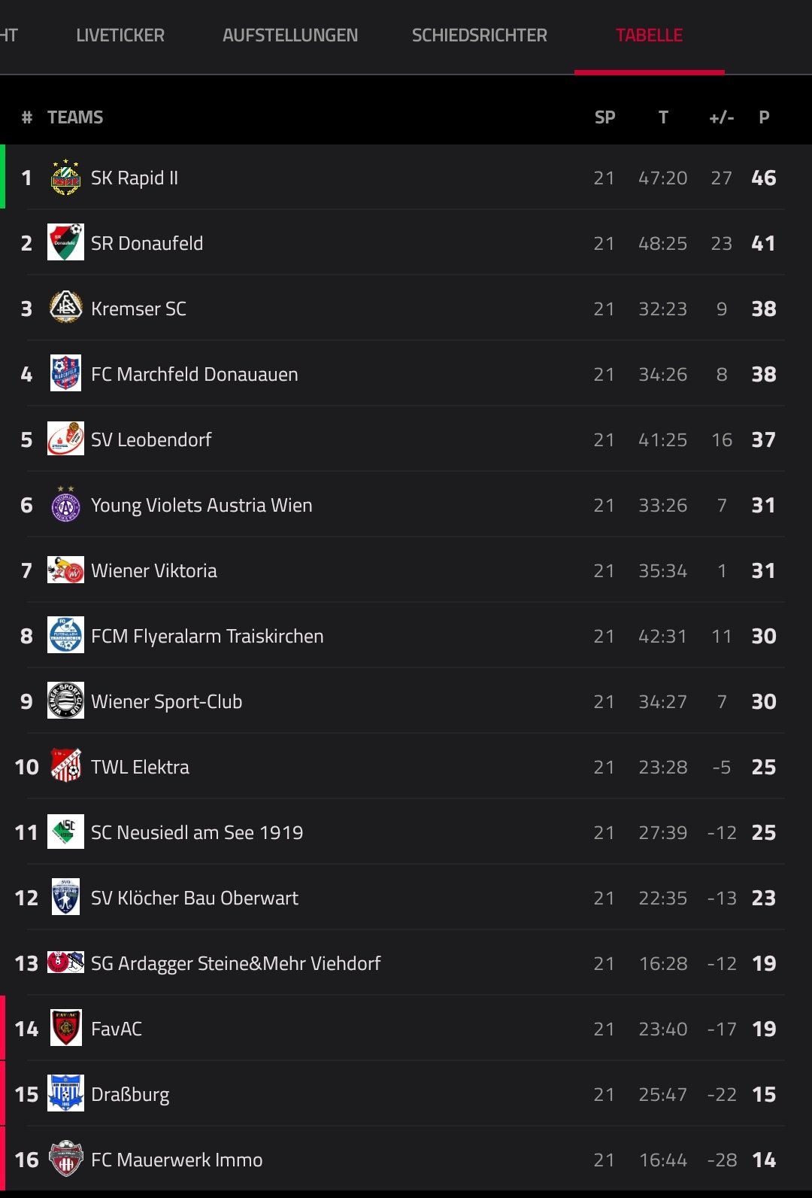Open the Wiener Viktoria team page
This screenshot has width=812, height=1198.
point(154,570)
